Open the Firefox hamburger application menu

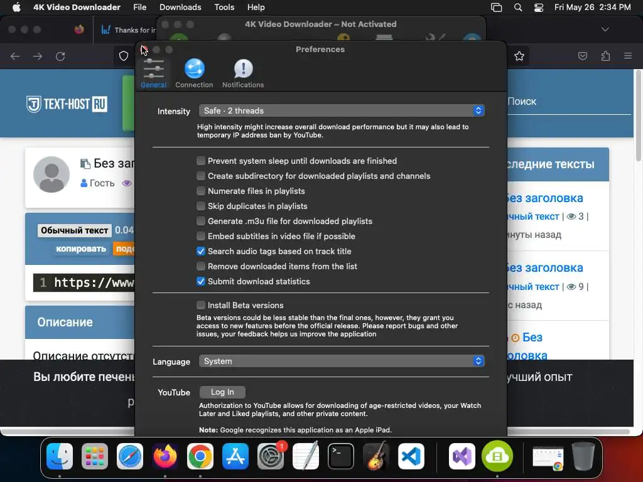(628, 56)
